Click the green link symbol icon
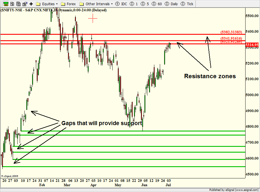Screen dimensions: 260x192 [x=6, y=4]
